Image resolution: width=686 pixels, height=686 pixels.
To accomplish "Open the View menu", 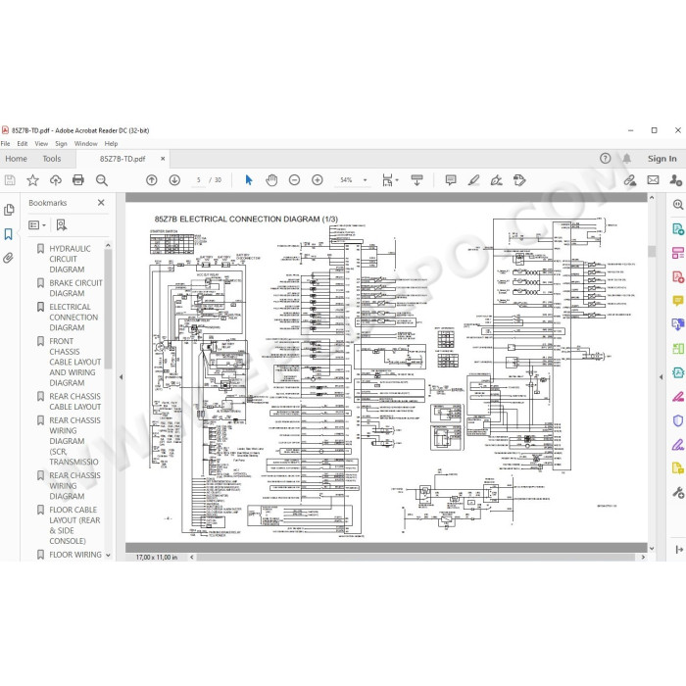I will (41, 143).
